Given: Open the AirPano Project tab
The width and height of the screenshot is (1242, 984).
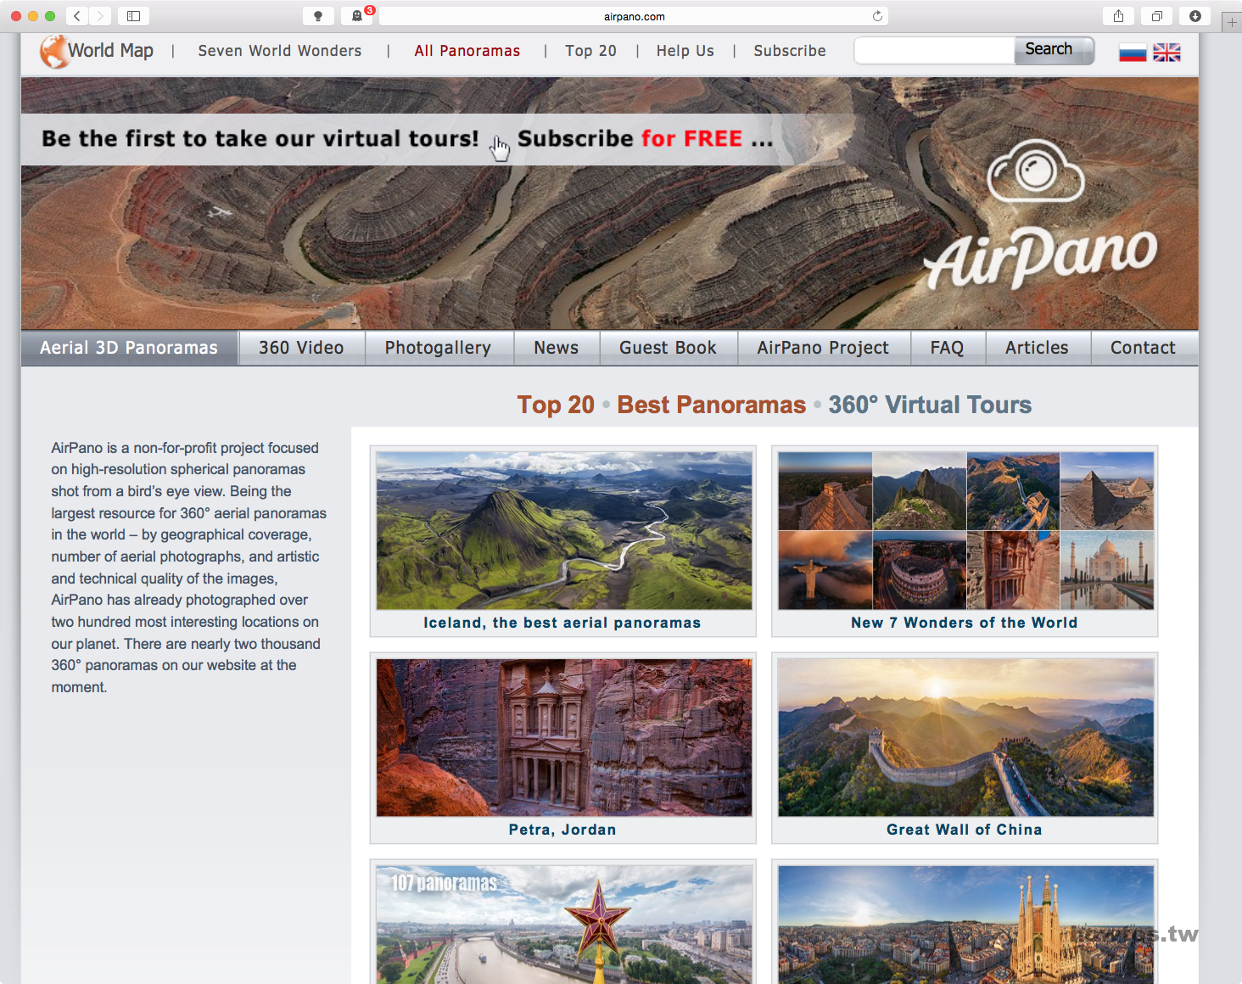Looking at the screenshot, I should [824, 348].
